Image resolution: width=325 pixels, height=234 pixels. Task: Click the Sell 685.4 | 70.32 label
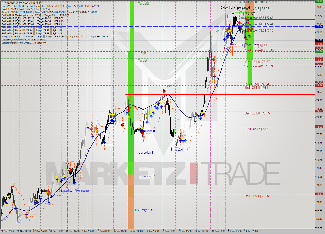click(257, 196)
